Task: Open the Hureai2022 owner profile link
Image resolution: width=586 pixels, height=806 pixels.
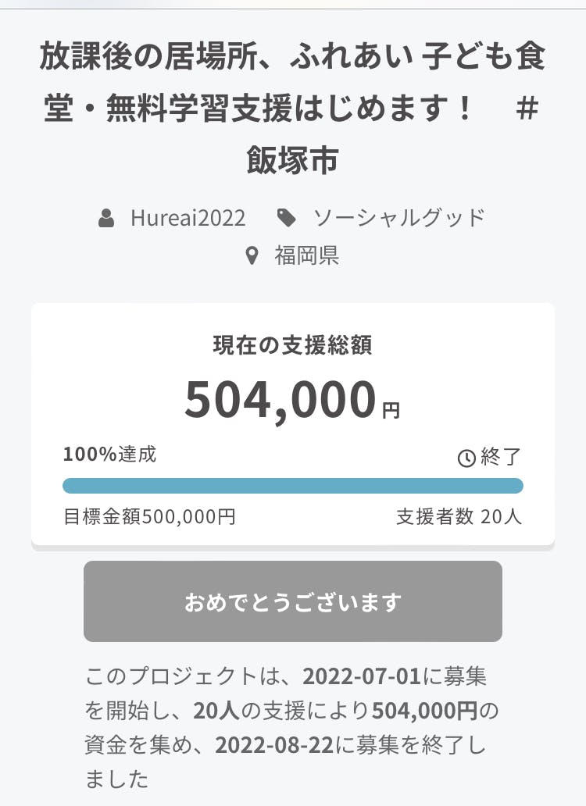Action: 188,218
